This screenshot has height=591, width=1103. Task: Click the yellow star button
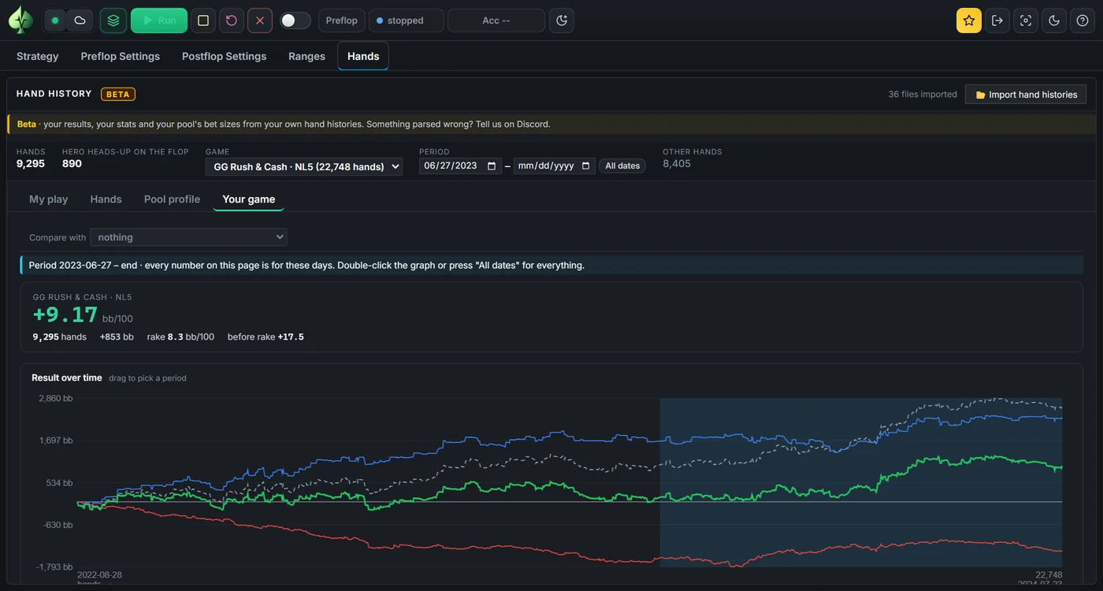[969, 20]
